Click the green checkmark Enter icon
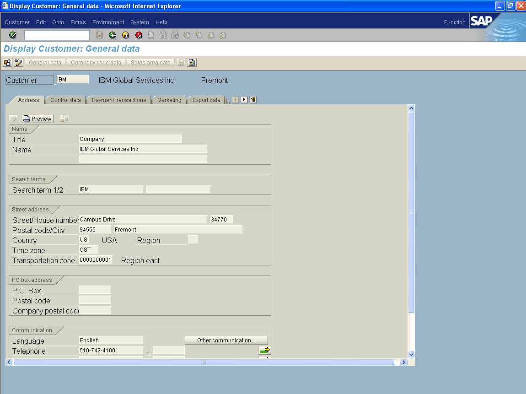 click(13, 35)
